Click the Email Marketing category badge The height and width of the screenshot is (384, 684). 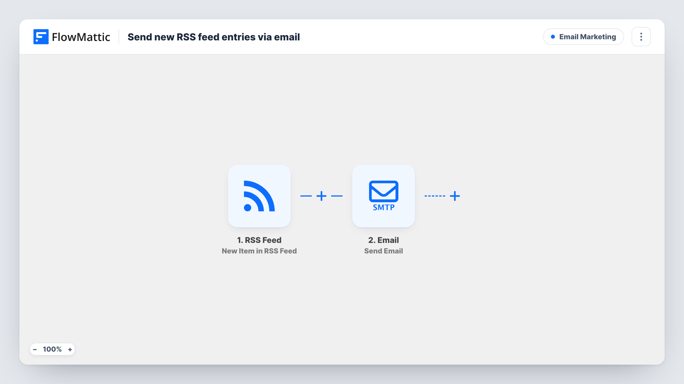583,37
